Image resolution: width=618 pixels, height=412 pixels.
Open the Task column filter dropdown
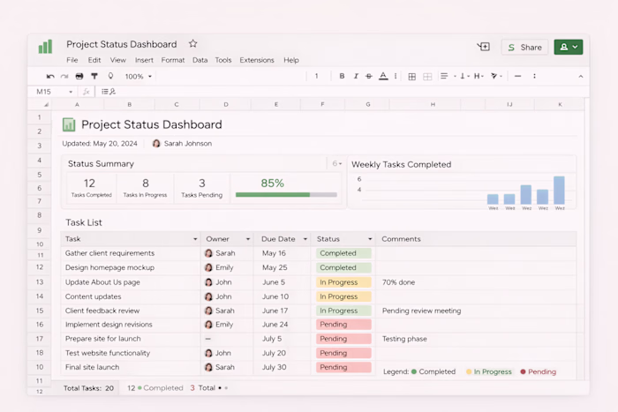(195, 239)
